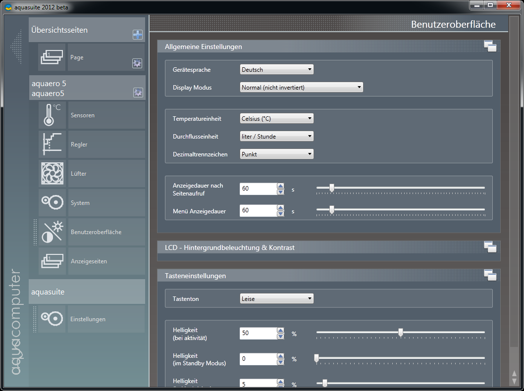This screenshot has height=391, width=524.
Task: Open Lüfter fan icon
Action: 52,173
